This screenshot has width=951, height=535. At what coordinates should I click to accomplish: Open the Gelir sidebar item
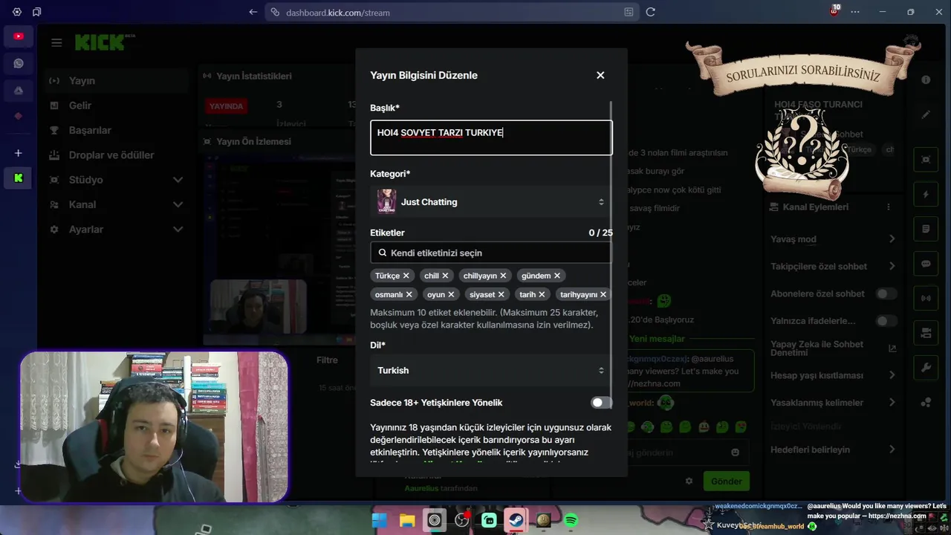115,106
